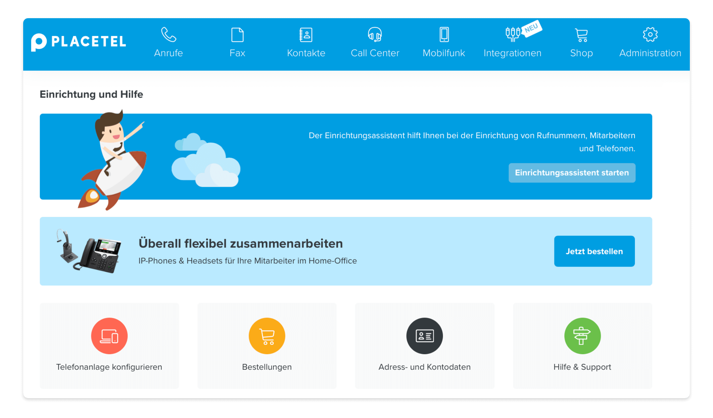This screenshot has height=418, width=713.
Task: Click red Telefonanlage konfigurieren circle icon
Action: click(x=109, y=336)
